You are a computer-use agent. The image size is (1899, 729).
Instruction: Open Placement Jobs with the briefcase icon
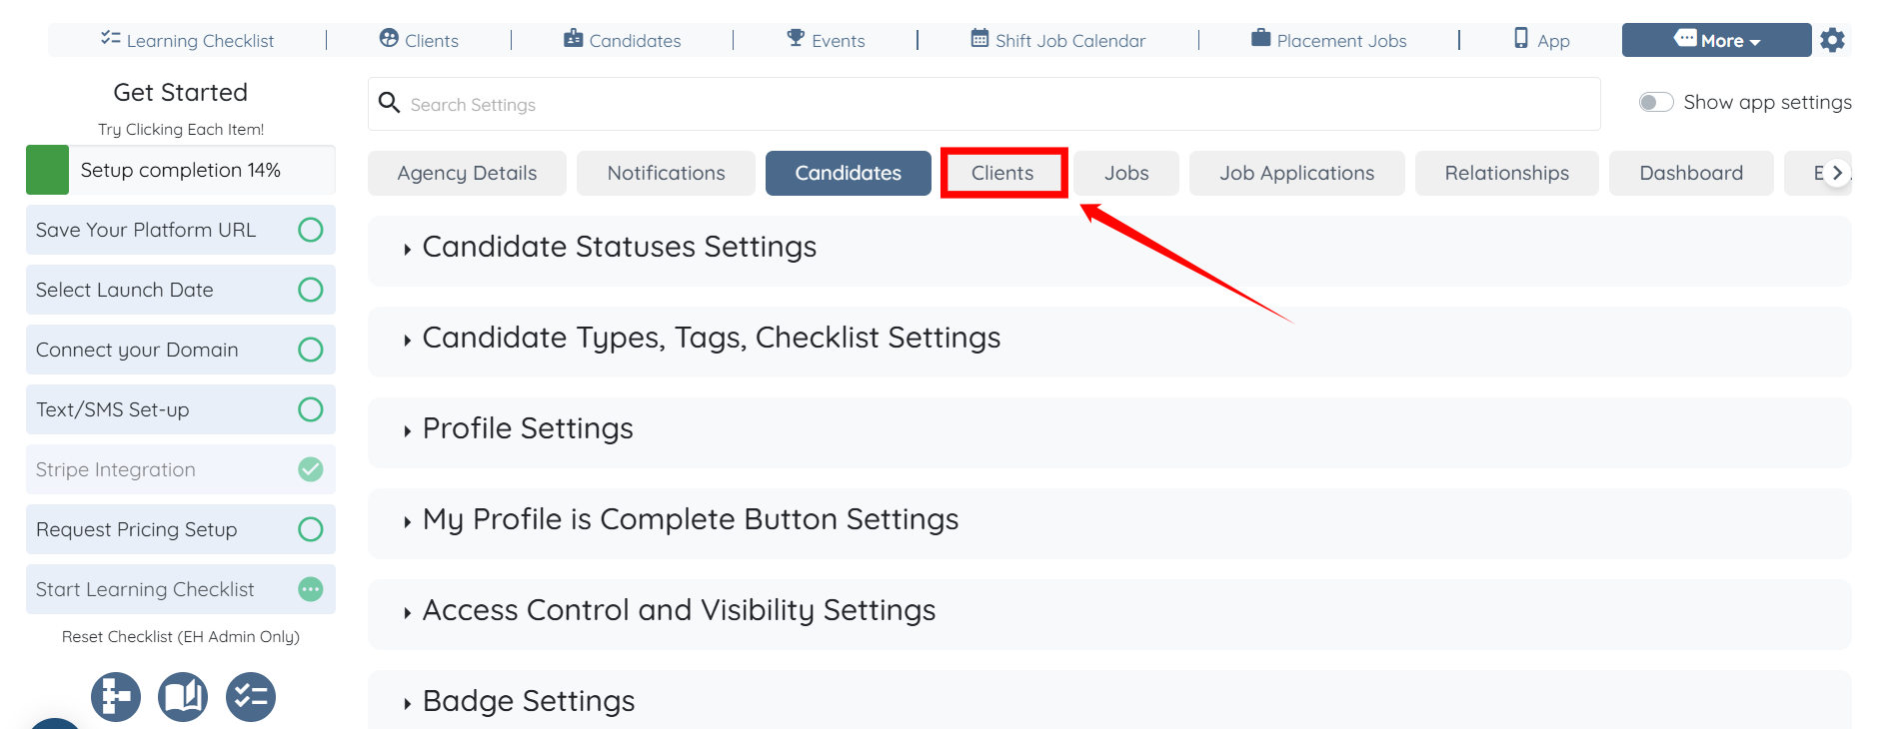(x=1329, y=40)
